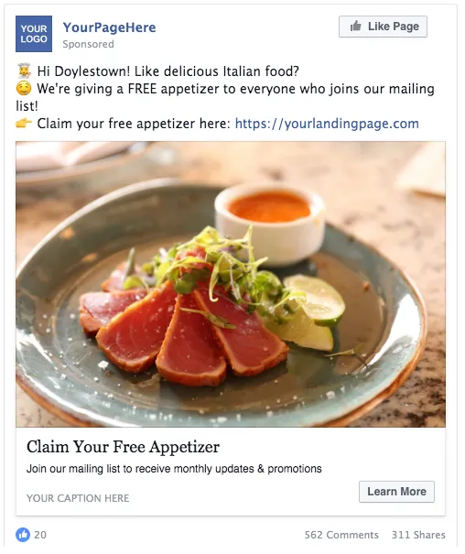View the 311 Shares
Viewport: 465px width, 554px height.
tap(418, 535)
